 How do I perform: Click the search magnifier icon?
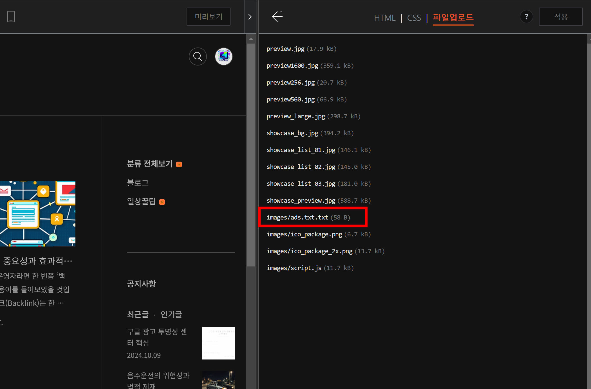click(198, 56)
